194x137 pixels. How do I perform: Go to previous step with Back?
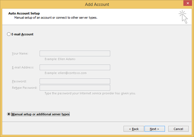pyautogui.click(x=134, y=129)
